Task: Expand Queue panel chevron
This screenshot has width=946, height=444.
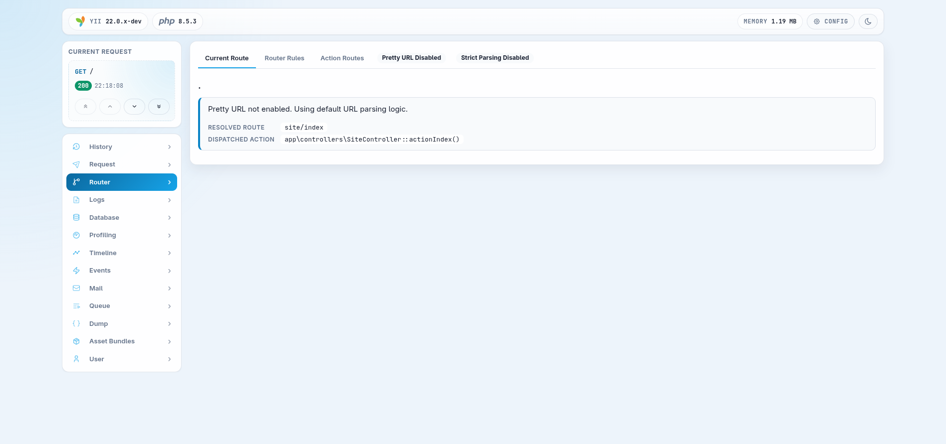Action: [170, 306]
